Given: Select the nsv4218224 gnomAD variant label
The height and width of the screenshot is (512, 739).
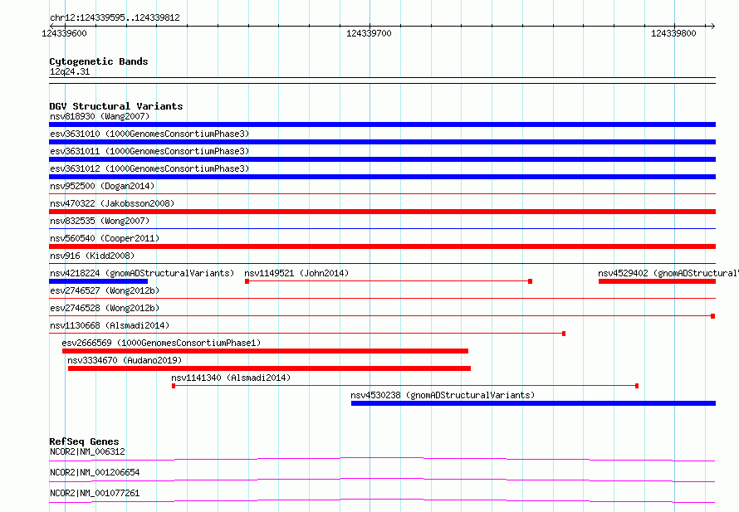Looking at the screenshot, I should 142,273.
